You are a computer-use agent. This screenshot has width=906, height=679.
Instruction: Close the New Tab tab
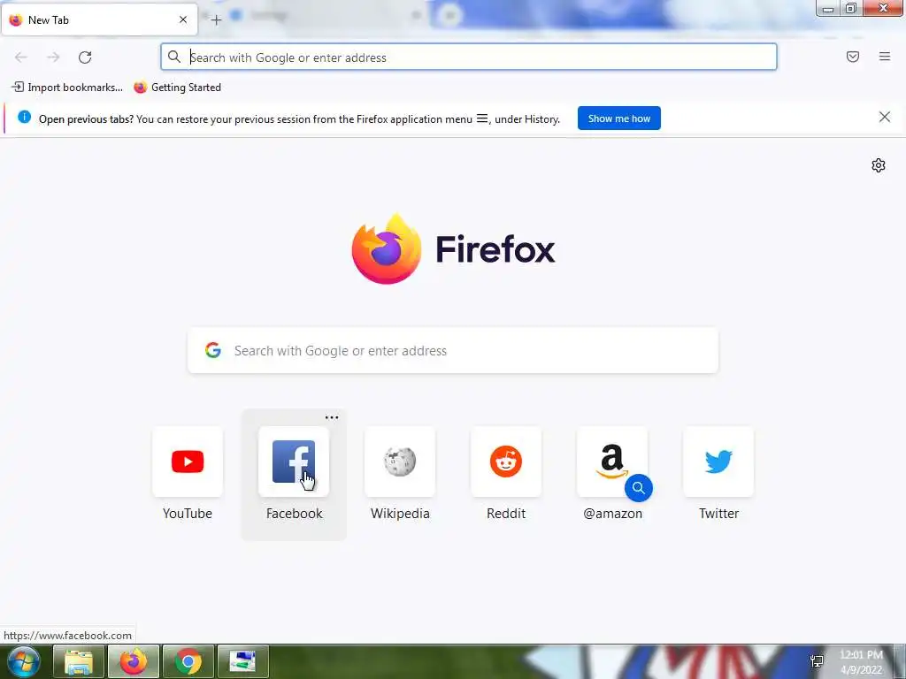pos(183,19)
